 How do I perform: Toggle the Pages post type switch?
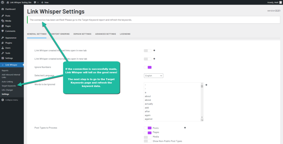coord(148,133)
